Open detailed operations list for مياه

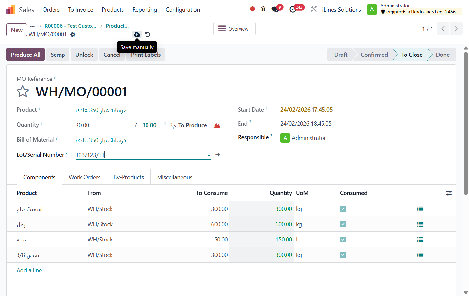[420, 240]
